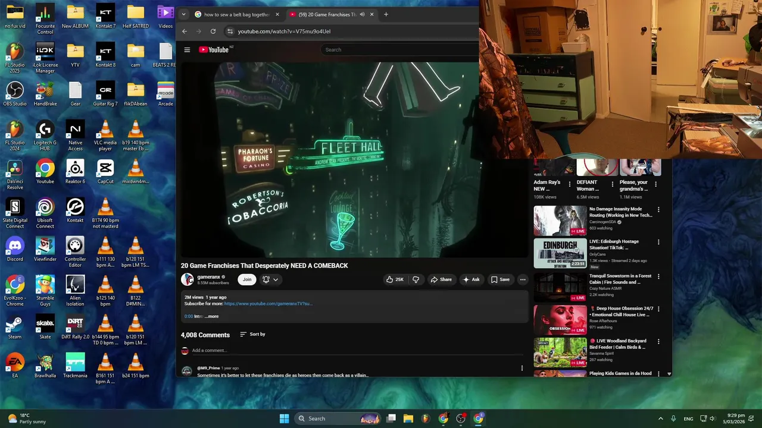Dislike the video with thumbs down
This screenshot has width=762, height=428.
(x=416, y=279)
